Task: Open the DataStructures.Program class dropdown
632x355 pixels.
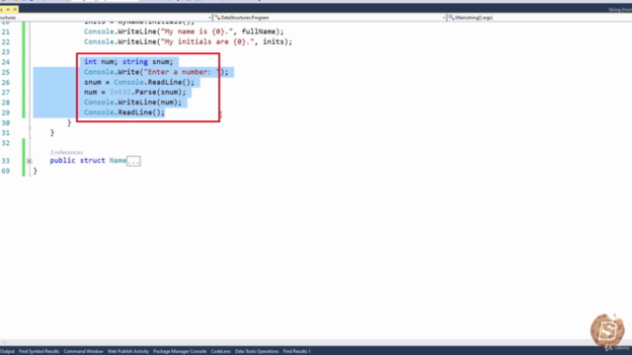Action: [330, 18]
